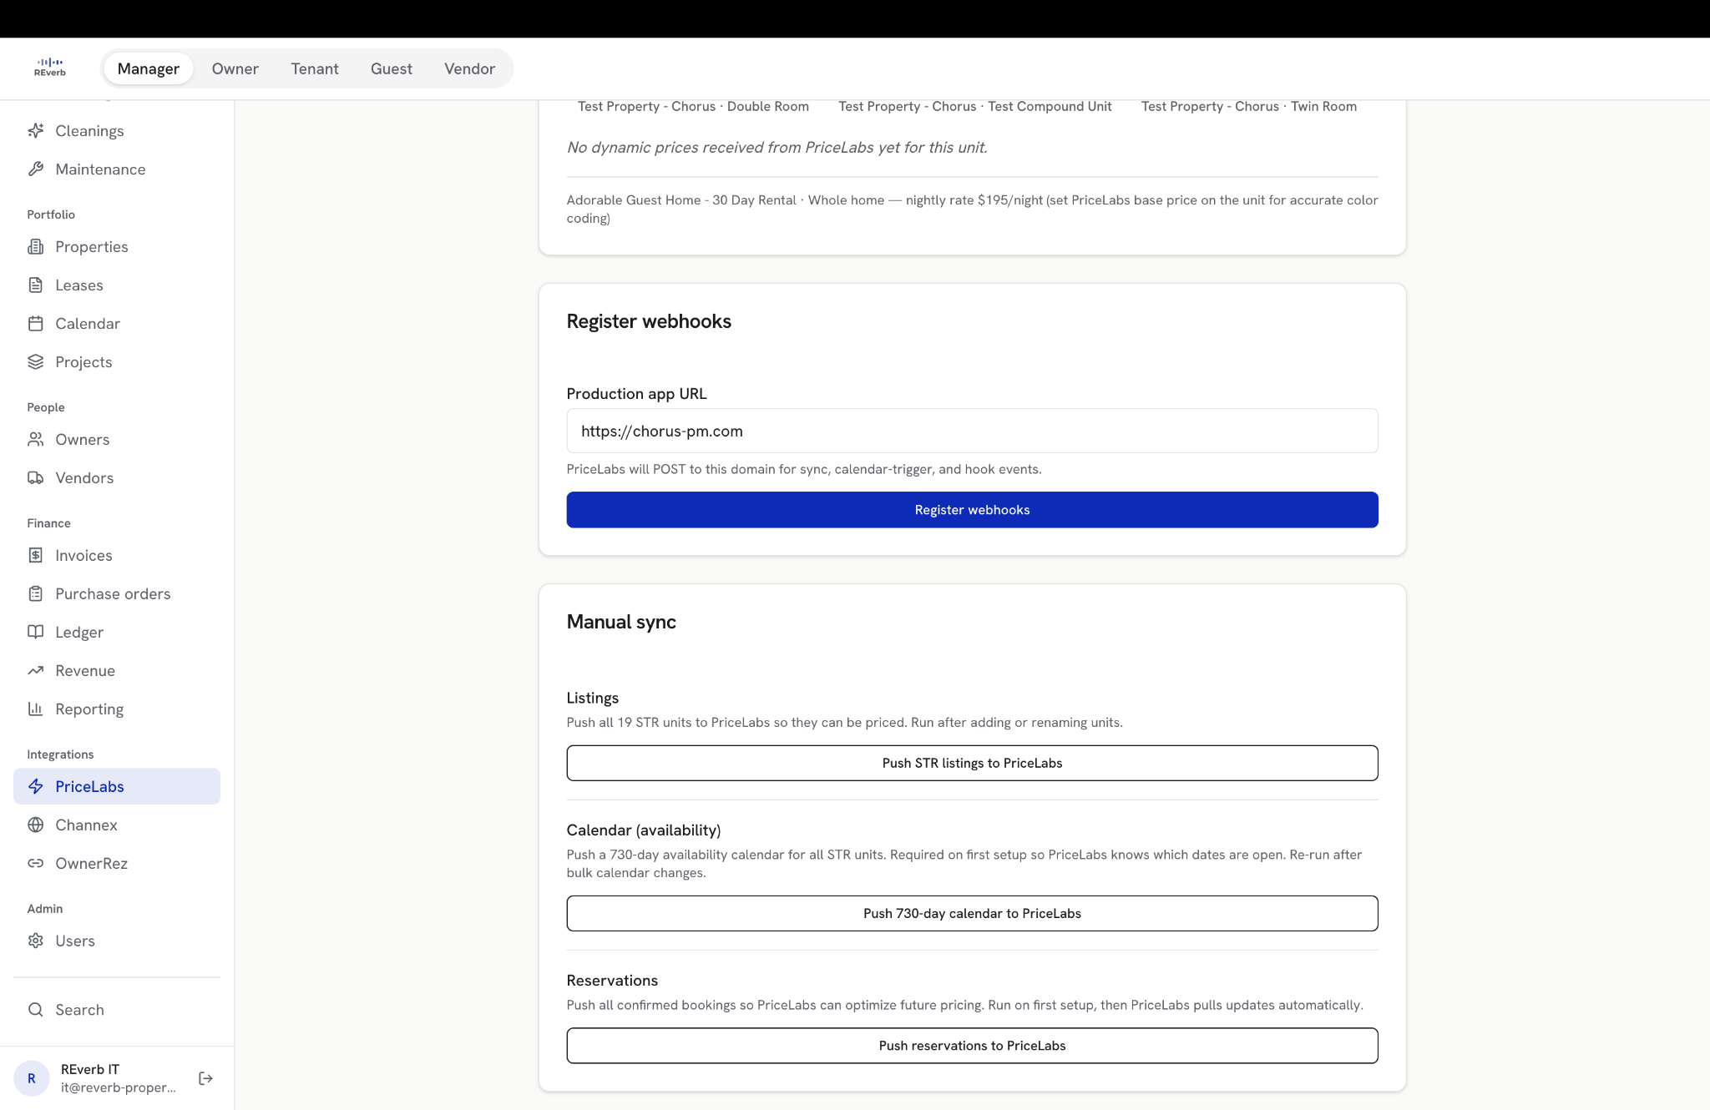The width and height of the screenshot is (1710, 1110).
Task: Open the Reporting sidebar label
Action: pyautogui.click(x=89, y=709)
